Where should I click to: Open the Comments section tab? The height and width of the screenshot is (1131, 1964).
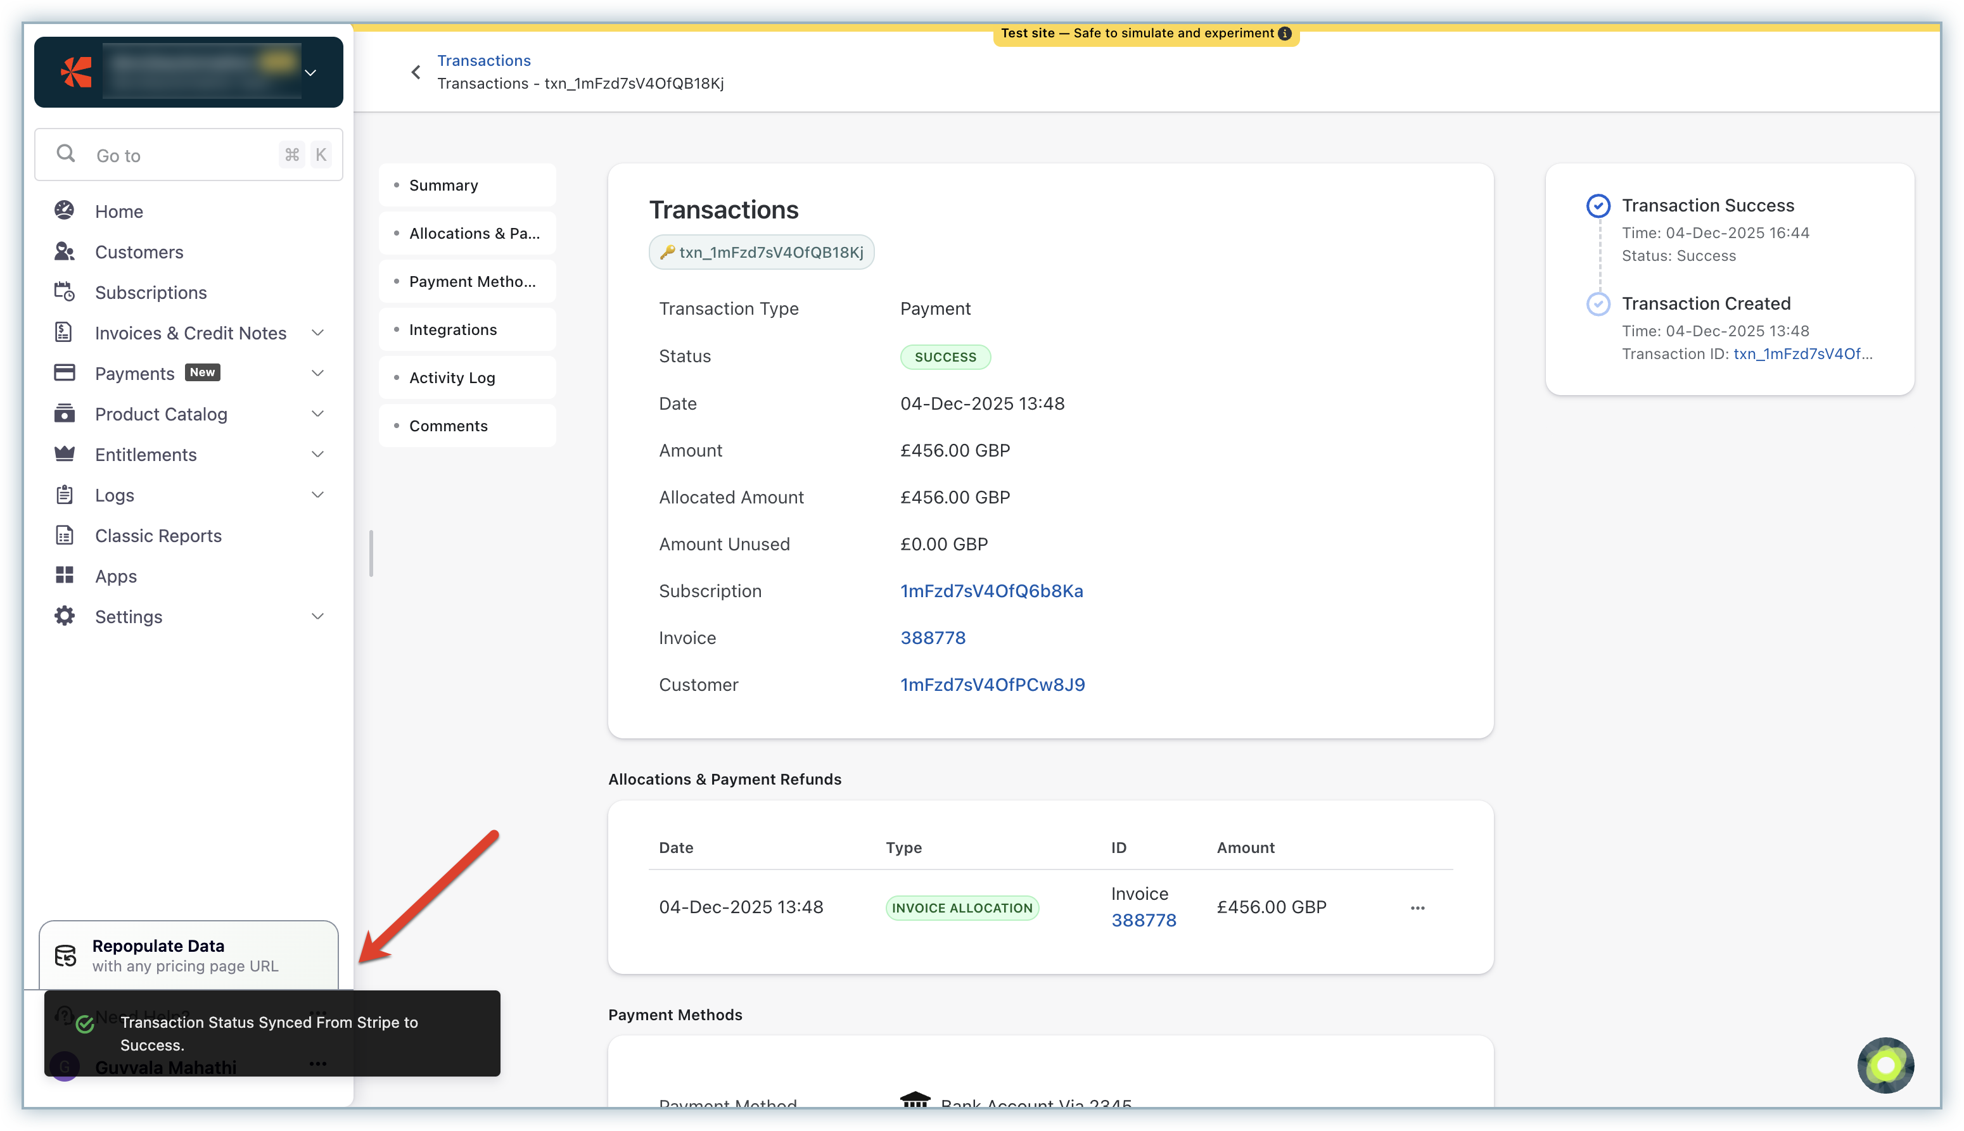pos(449,426)
